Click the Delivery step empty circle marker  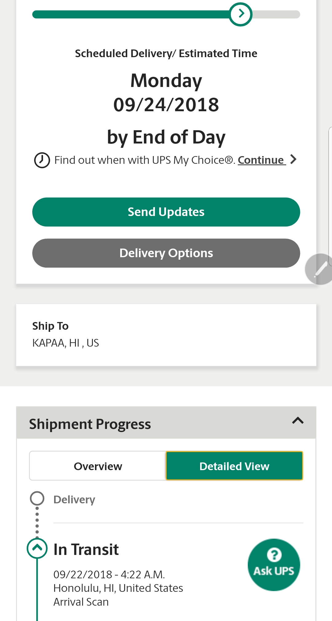(x=37, y=498)
